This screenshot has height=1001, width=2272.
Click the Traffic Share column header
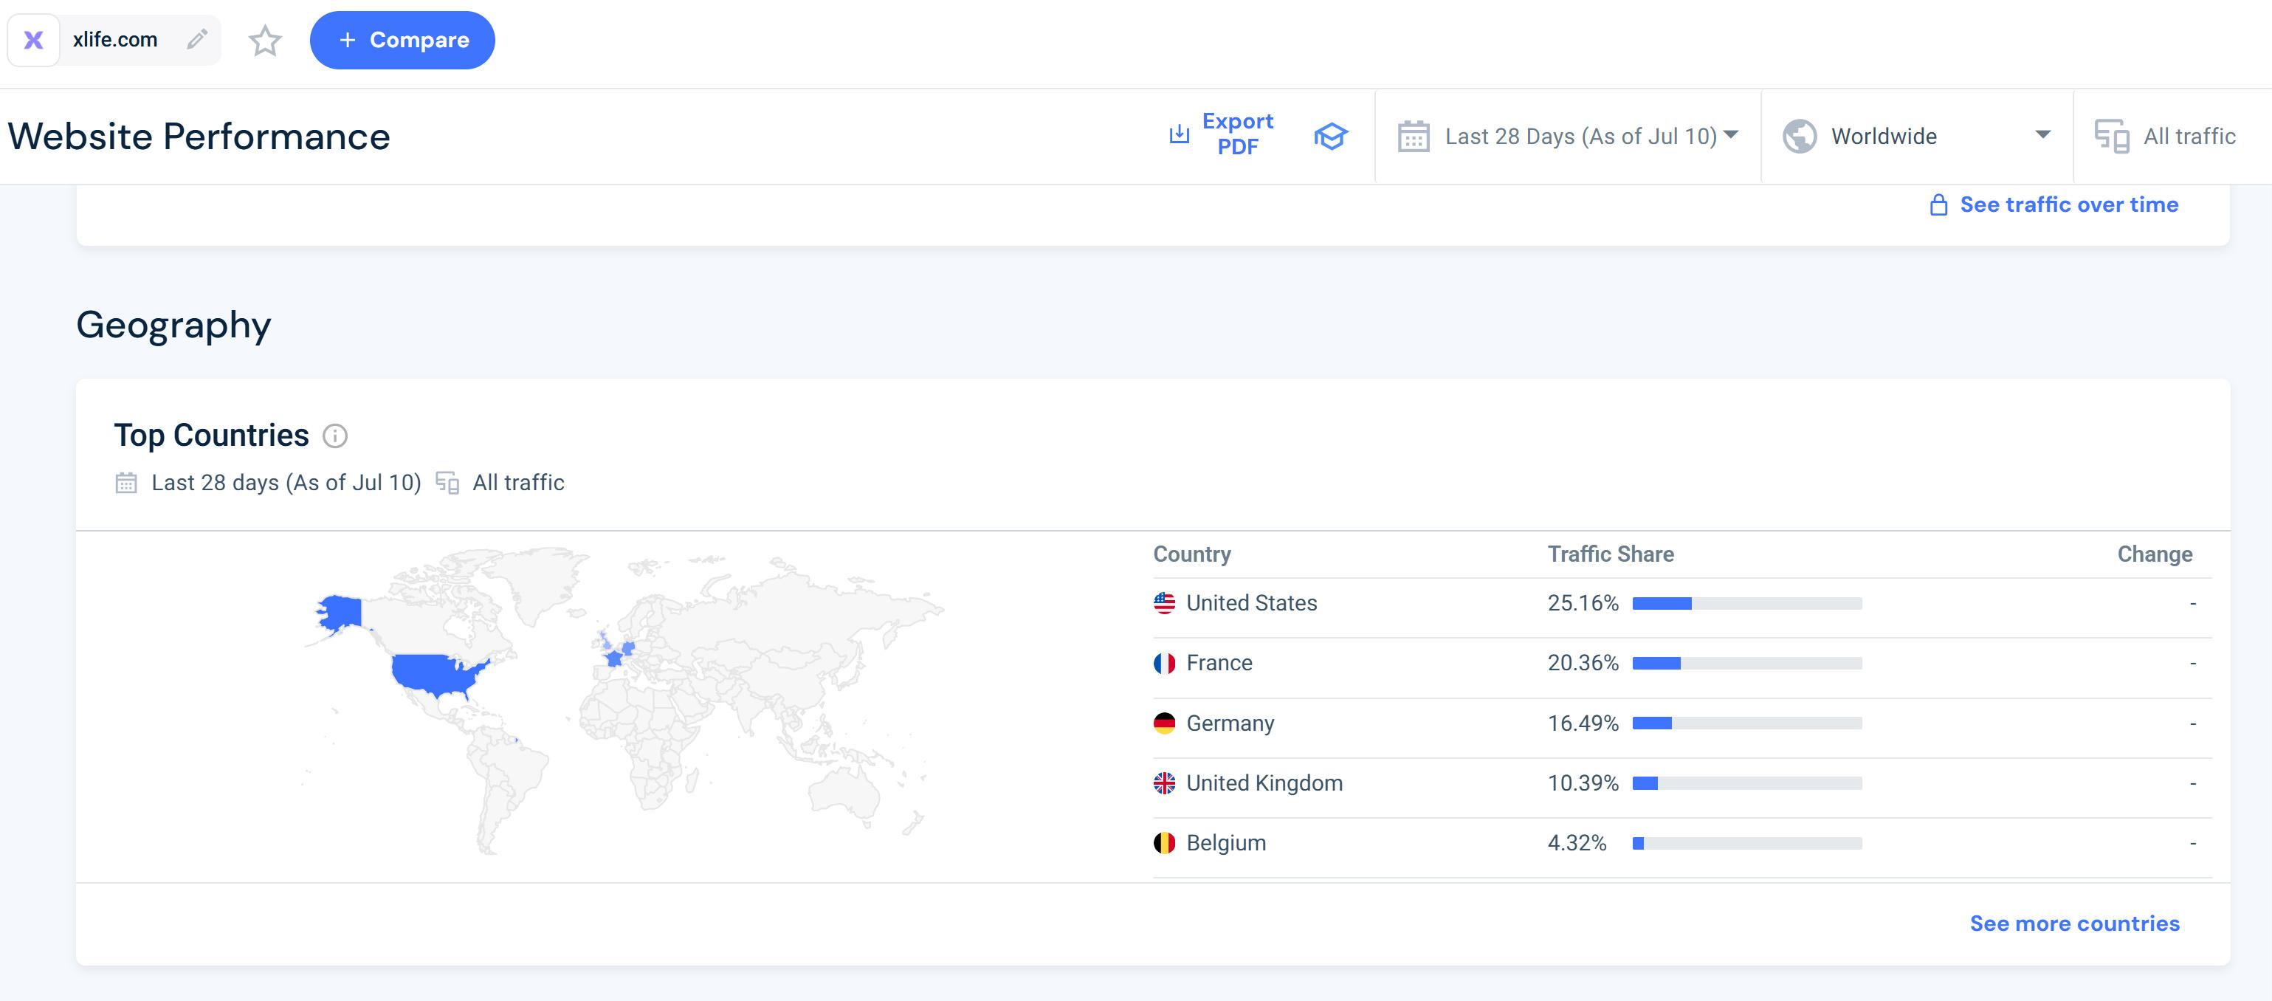tap(1610, 554)
